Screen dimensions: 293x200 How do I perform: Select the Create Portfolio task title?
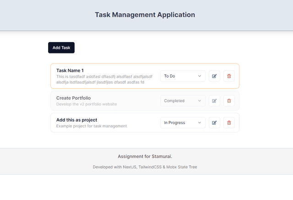tap(73, 98)
